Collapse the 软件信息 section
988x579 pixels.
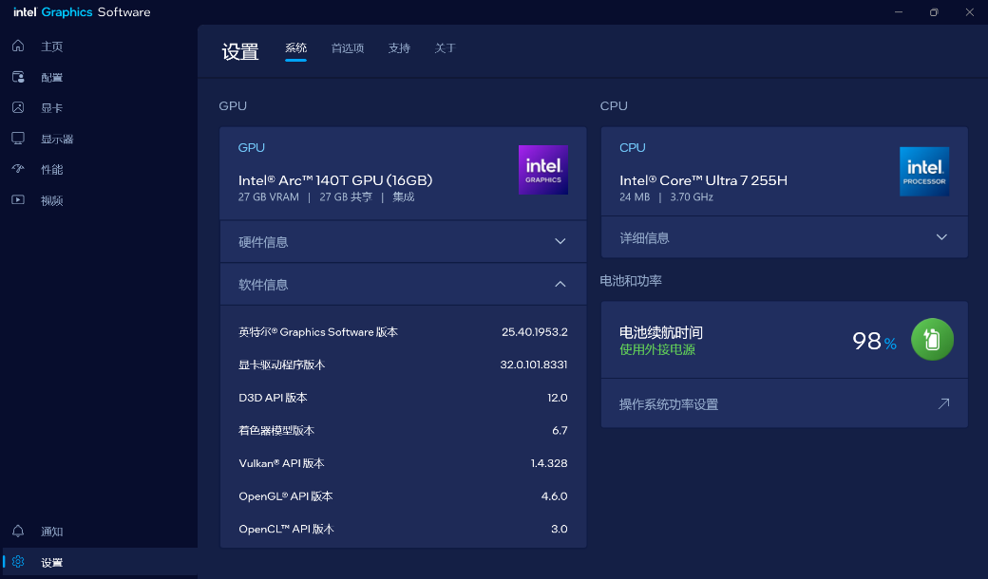[x=560, y=285]
